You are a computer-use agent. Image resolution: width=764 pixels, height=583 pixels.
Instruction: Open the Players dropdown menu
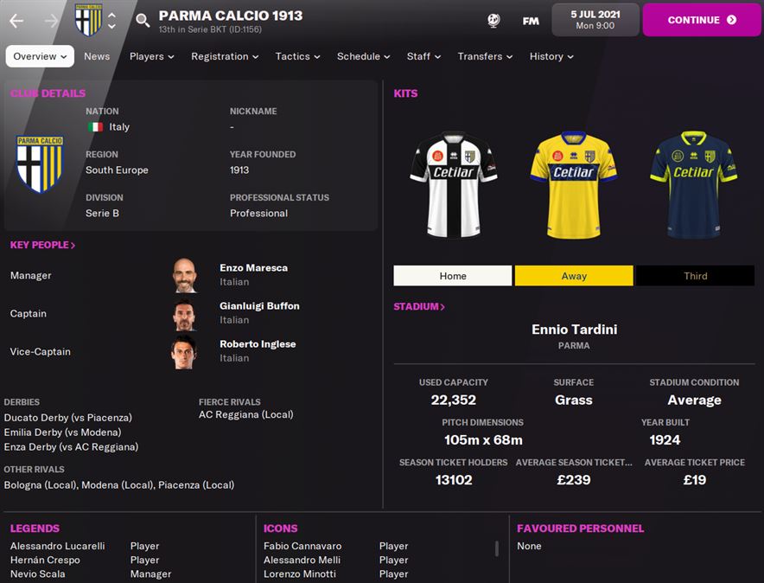point(151,56)
